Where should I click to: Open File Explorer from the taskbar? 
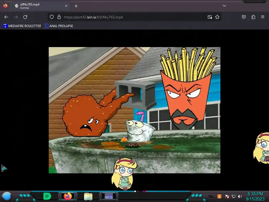(x=88, y=196)
